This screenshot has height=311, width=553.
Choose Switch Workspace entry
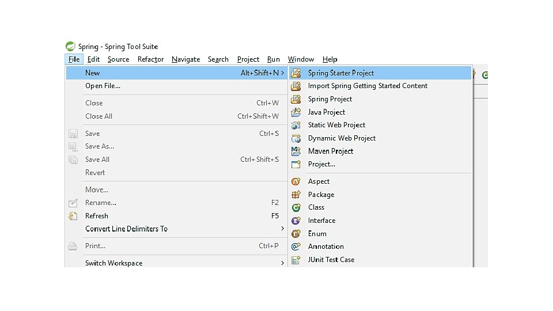[177, 263]
